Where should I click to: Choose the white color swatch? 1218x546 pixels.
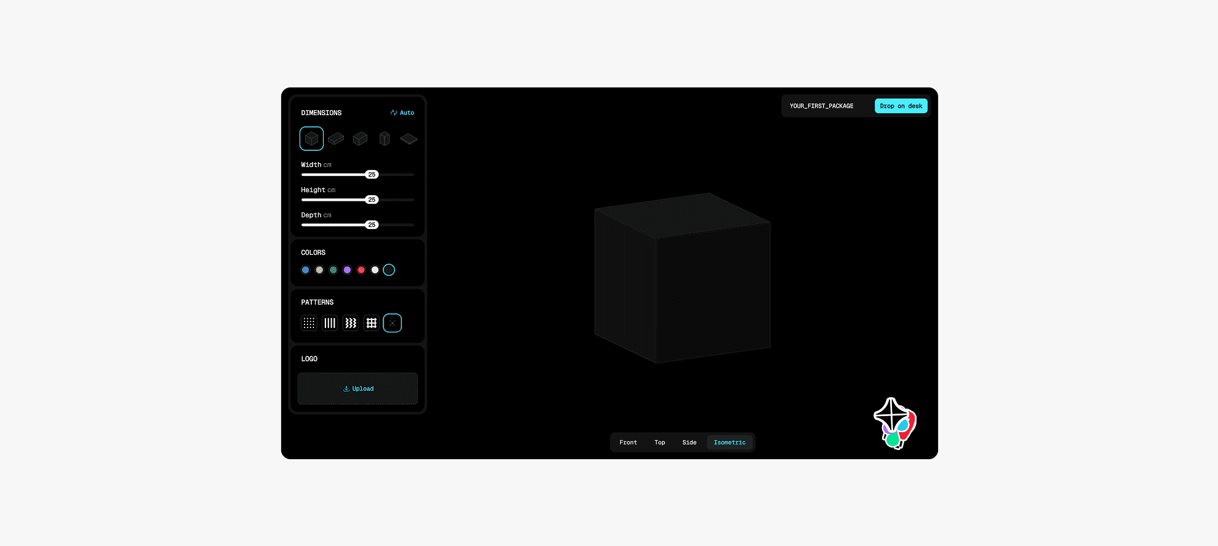(x=375, y=270)
